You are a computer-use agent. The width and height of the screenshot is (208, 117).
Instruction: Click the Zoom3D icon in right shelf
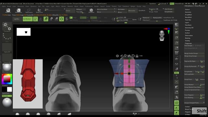pyautogui.click(x=176, y=92)
